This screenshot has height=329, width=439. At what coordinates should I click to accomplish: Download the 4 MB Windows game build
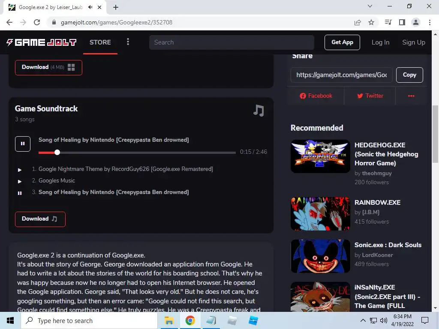48,67
